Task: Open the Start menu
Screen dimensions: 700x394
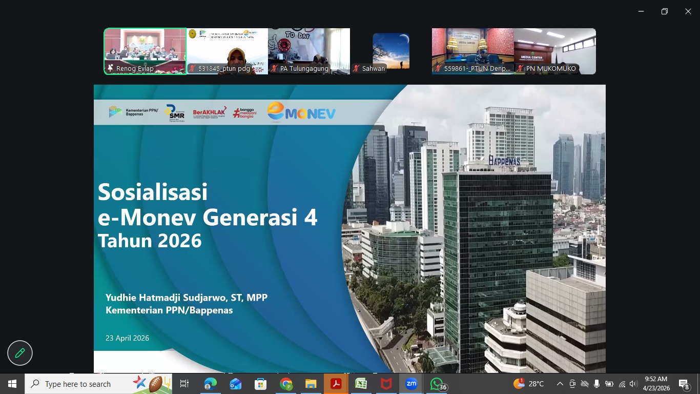Action: click(x=11, y=384)
